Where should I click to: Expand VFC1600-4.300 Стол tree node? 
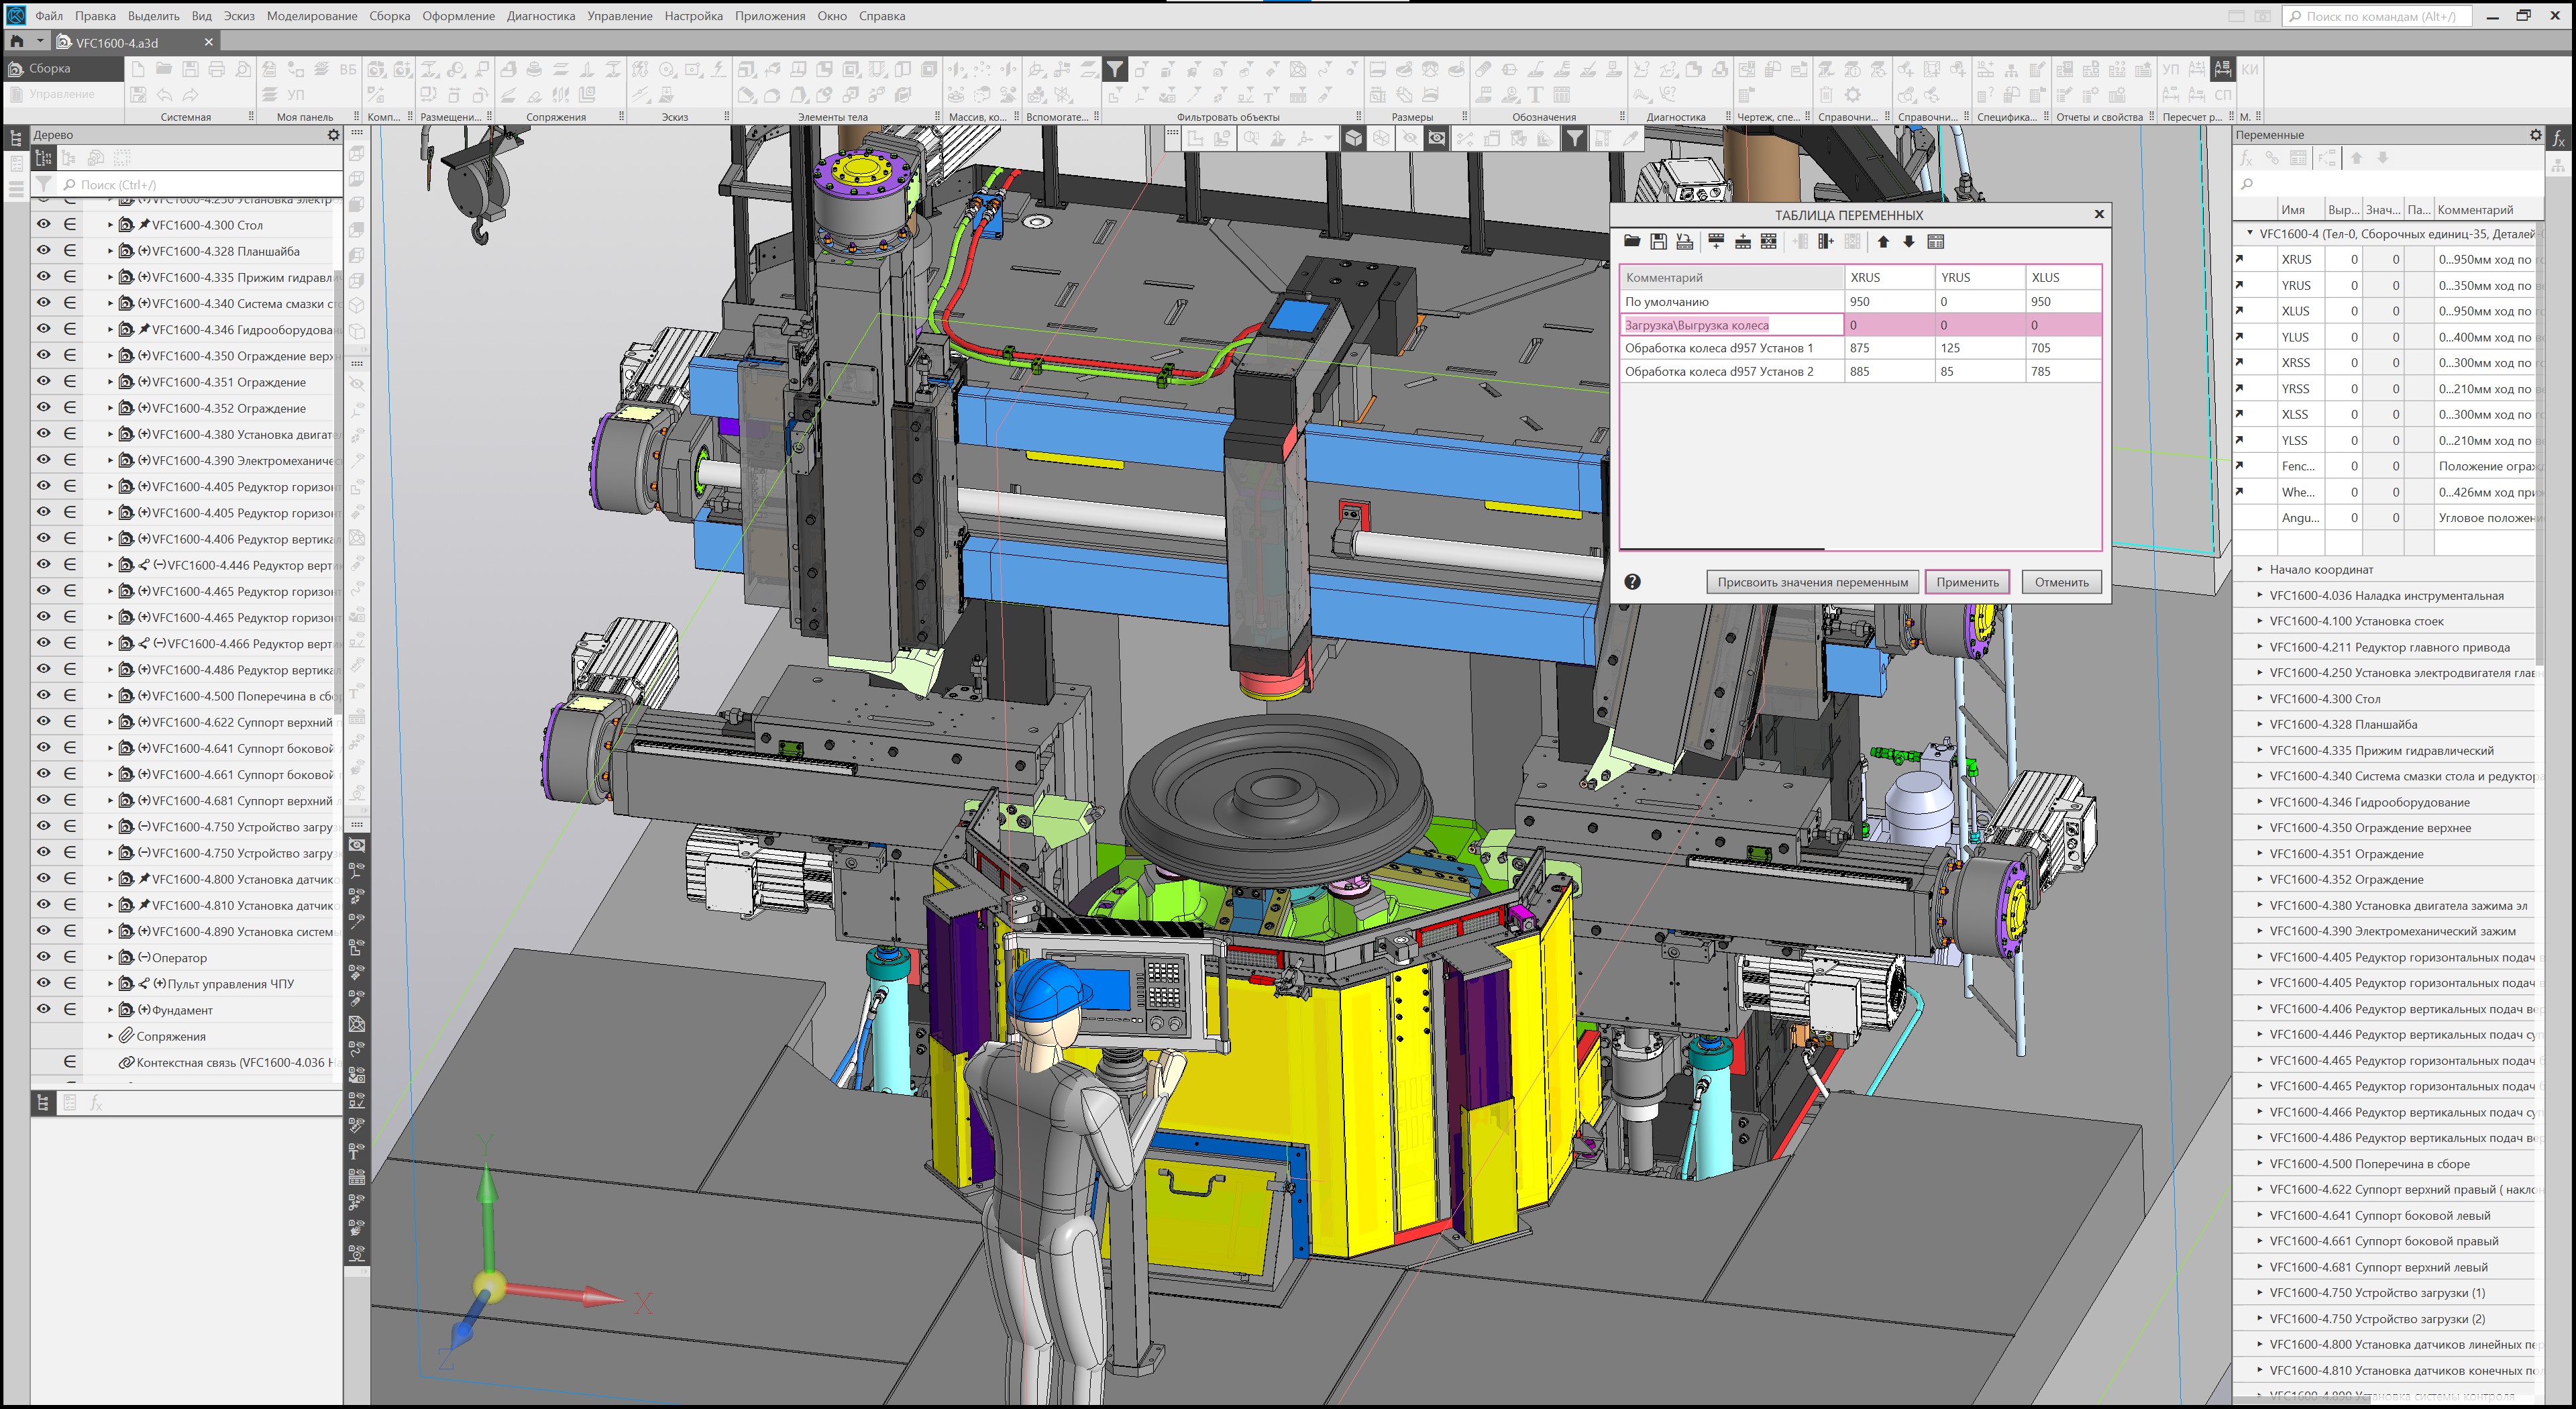[110, 225]
